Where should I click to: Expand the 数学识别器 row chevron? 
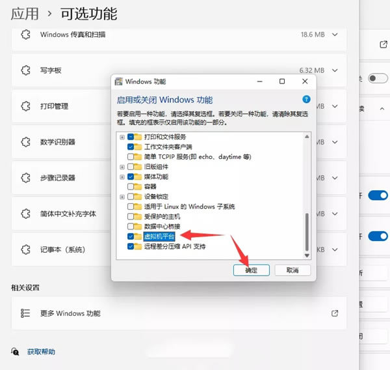335,142
